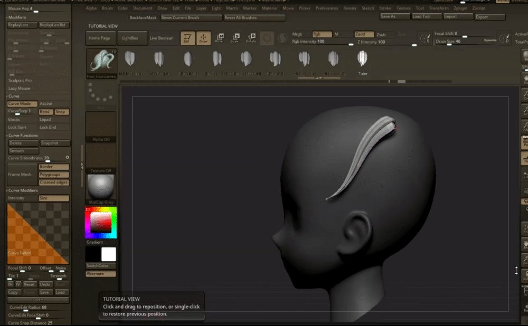This screenshot has width=528, height=326.
Task: Toggle Size curve modifier
Action: coord(54,198)
